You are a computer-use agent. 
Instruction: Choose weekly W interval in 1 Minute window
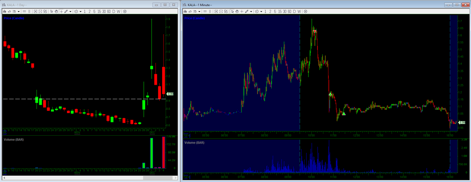coord(299,11)
